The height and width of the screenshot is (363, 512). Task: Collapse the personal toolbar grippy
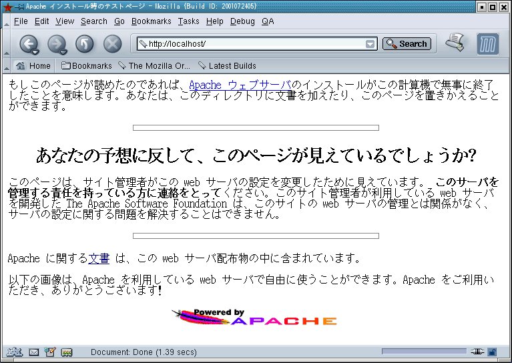[x=6, y=65]
